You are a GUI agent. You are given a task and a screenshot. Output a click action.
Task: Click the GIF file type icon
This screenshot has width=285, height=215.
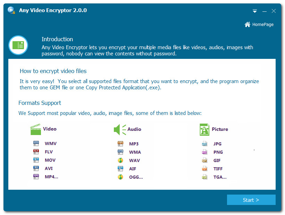[x=204, y=160]
